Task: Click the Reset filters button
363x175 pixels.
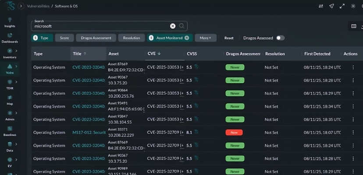Action: pyautogui.click(x=229, y=38)
